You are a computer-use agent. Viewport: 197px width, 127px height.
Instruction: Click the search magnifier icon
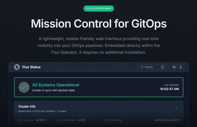[x=142, y=67]
